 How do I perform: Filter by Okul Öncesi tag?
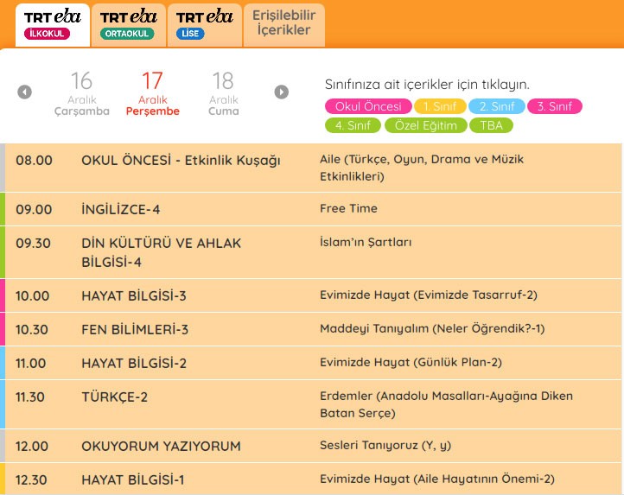coord(368,107)
